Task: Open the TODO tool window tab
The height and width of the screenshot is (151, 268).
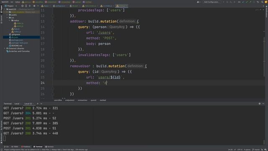Action: click(x=15, y=147)
